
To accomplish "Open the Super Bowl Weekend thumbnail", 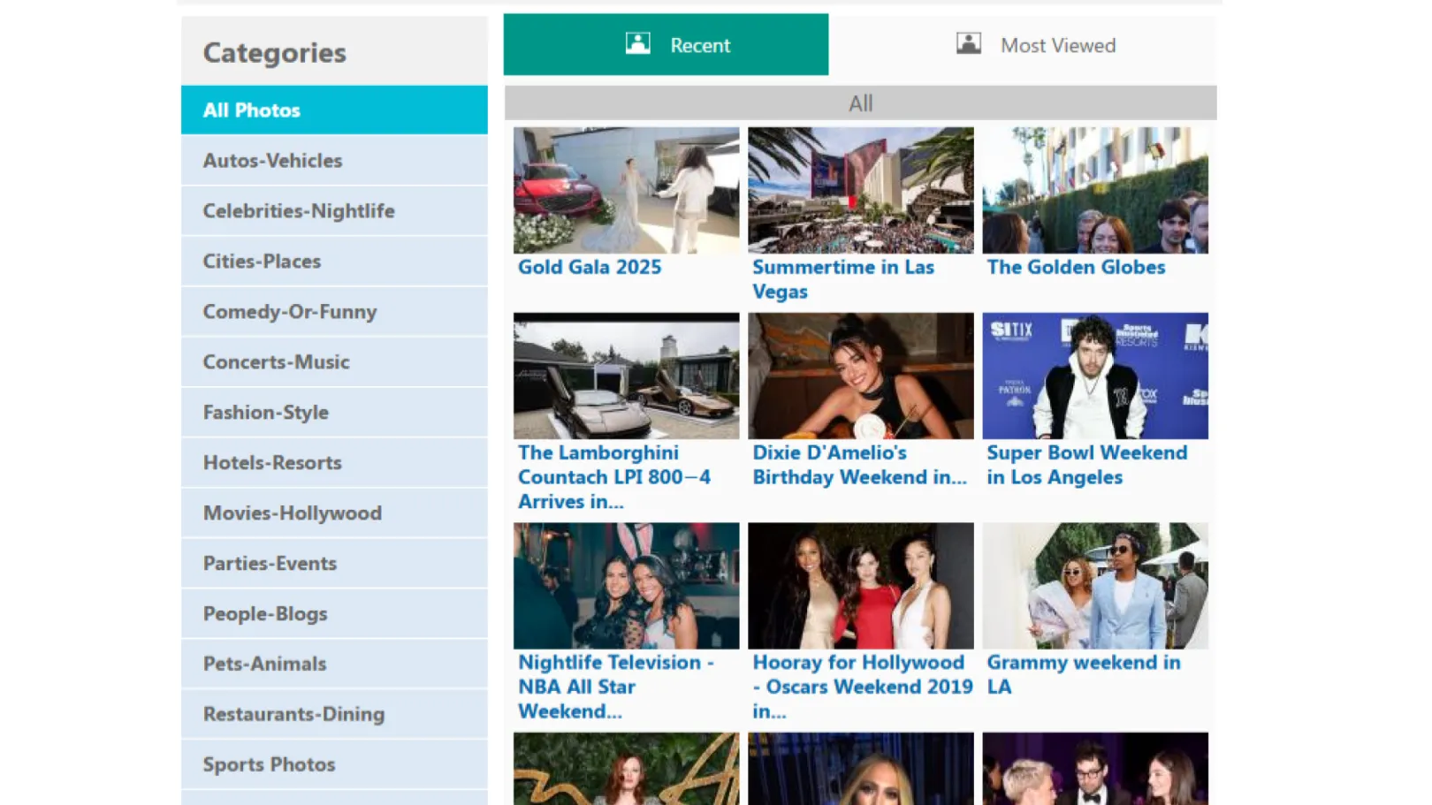I will [1095, 376].
